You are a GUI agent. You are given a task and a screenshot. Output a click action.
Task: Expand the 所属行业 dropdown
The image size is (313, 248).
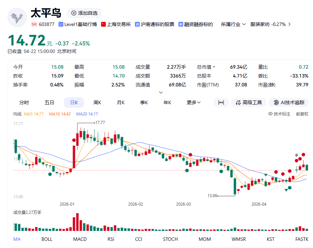233,24
